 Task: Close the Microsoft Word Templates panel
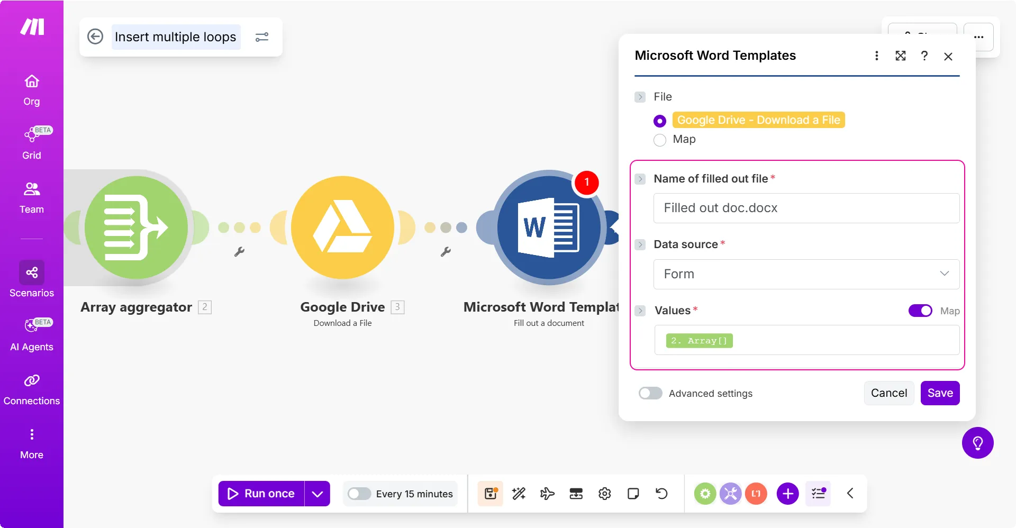[x=948, y=56]
